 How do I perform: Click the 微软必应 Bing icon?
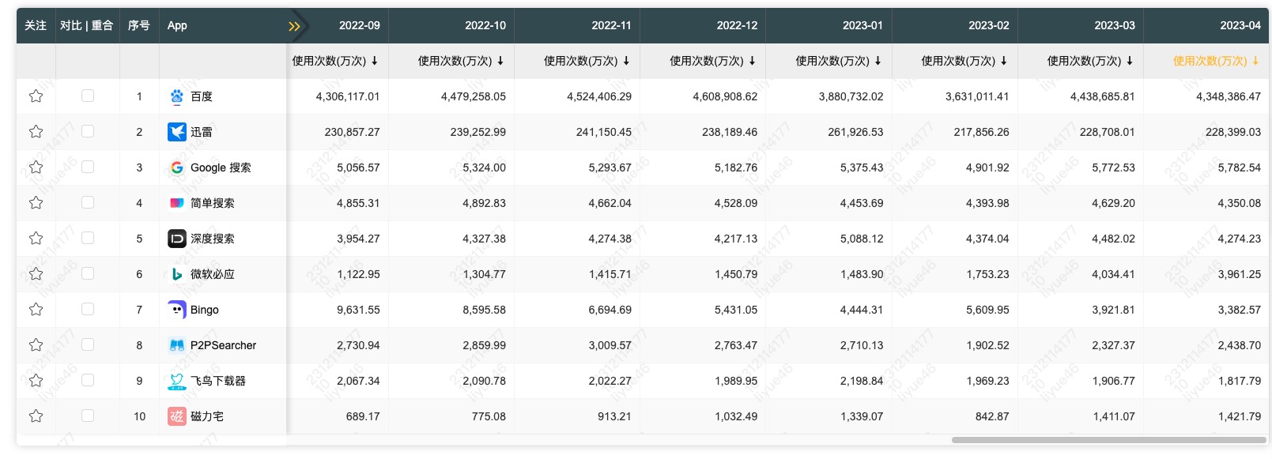pos(177,274)
